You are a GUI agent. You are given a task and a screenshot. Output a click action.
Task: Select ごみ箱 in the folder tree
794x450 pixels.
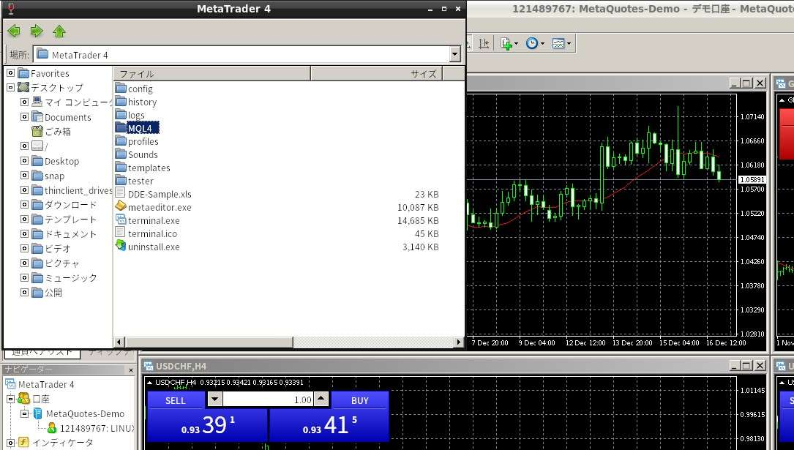[58, 132]
